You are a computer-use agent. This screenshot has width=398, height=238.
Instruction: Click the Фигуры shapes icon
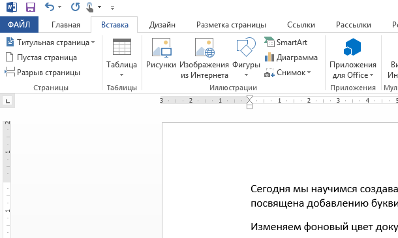[x=246, y=47]
